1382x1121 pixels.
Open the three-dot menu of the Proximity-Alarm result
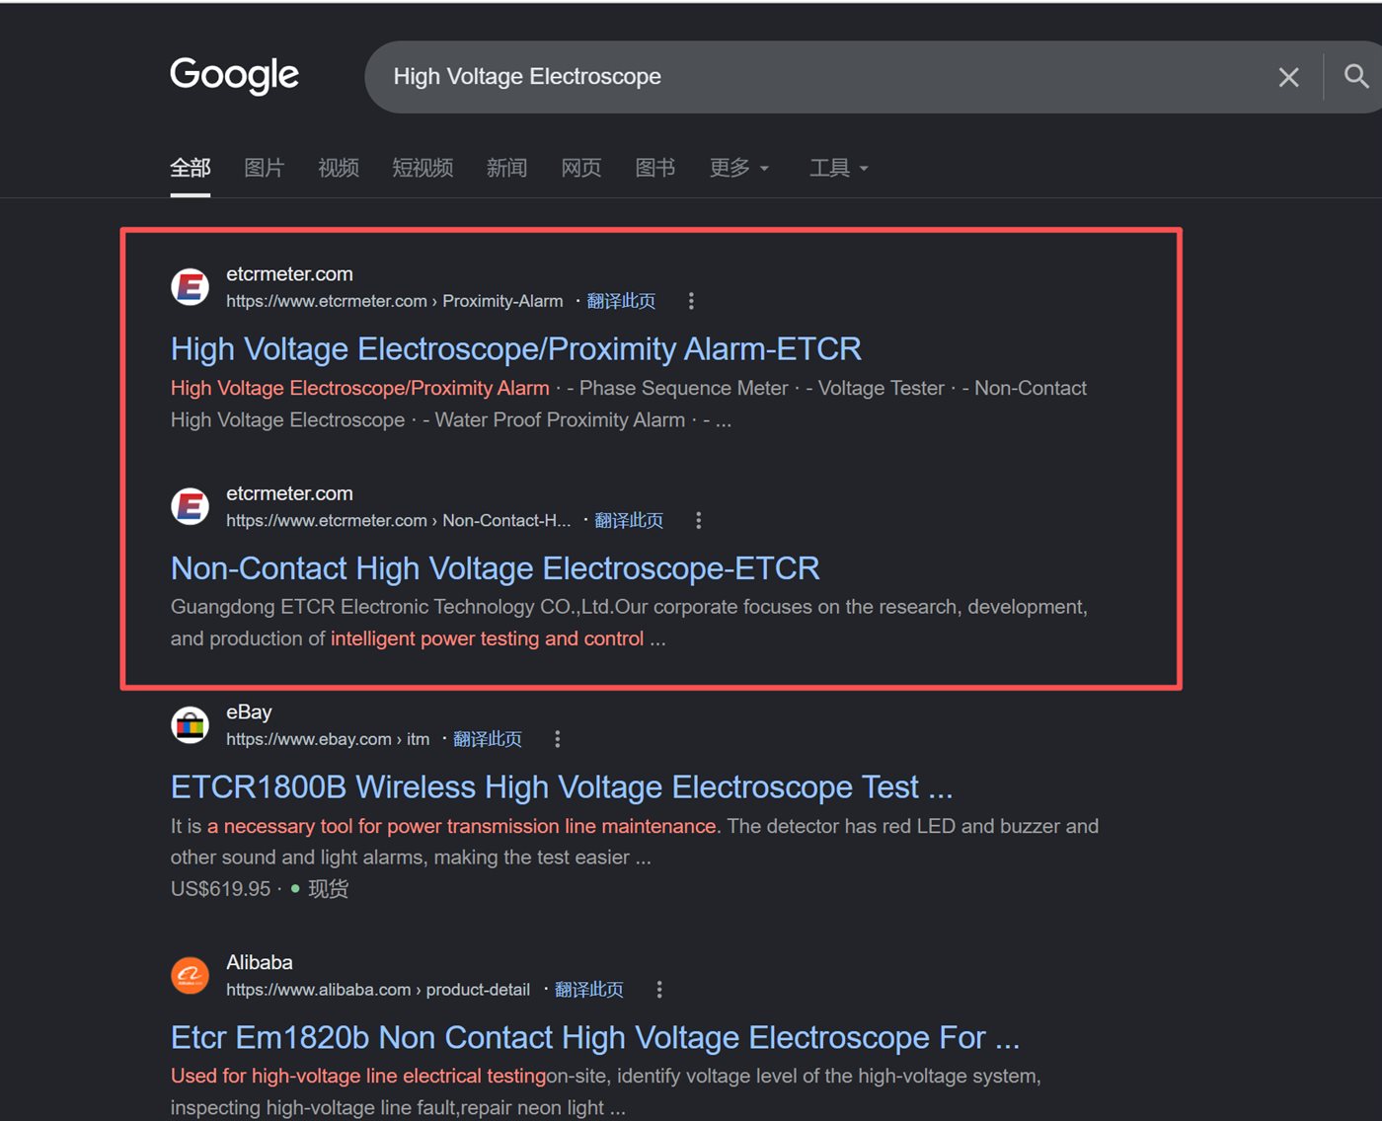[x=691, y=301]
